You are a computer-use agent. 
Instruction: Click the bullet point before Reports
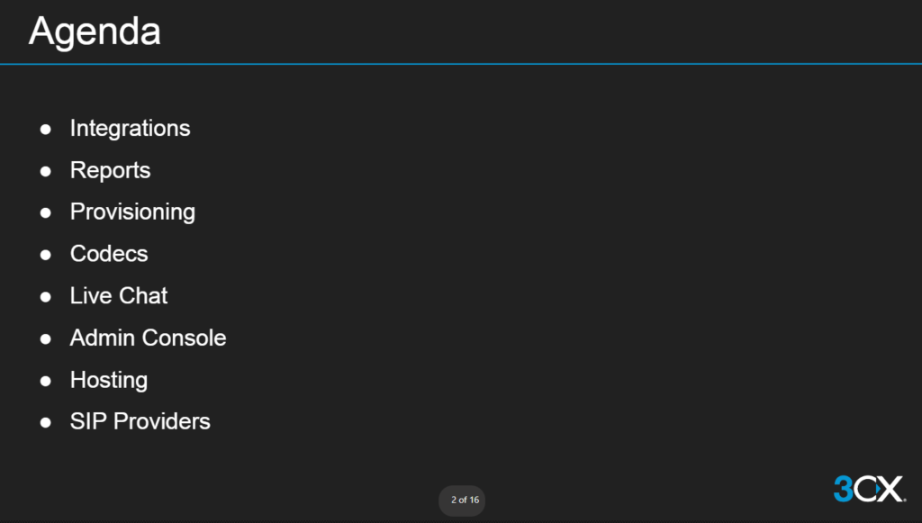pos(45,171)
